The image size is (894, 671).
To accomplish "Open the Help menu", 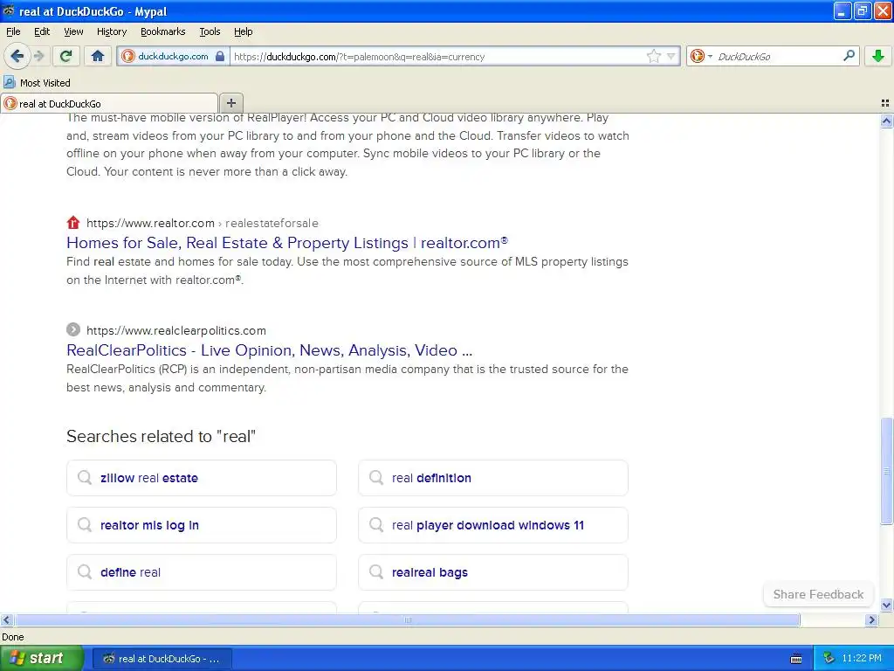I will pos(244,31).
